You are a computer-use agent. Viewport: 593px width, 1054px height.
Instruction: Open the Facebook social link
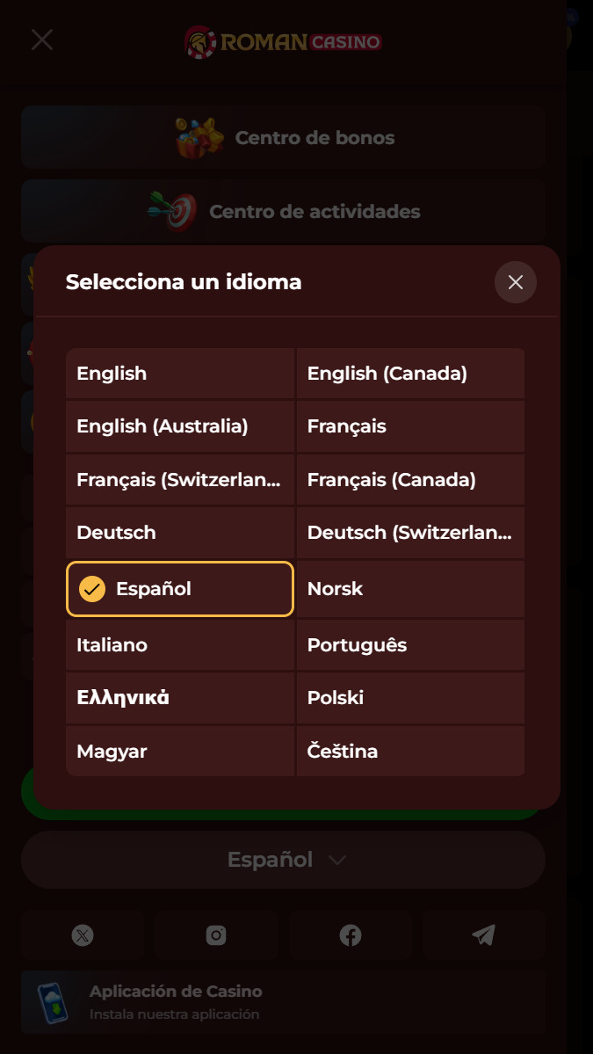[x=350, y=935]
